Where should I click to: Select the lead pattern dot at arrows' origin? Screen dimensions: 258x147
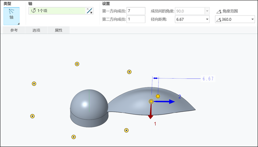click(x=151, y=101)
